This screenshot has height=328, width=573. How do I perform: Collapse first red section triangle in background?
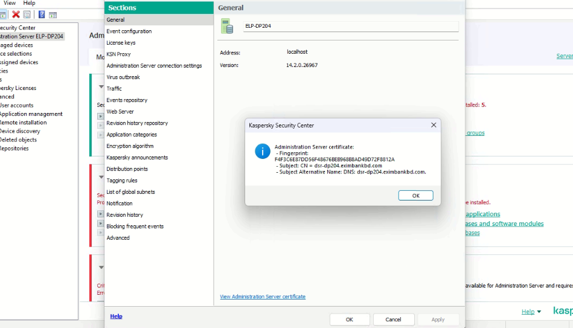pos(101,177)
